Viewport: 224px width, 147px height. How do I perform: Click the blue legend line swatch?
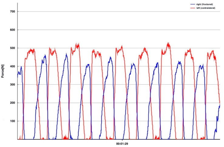[x=193, y=5]
